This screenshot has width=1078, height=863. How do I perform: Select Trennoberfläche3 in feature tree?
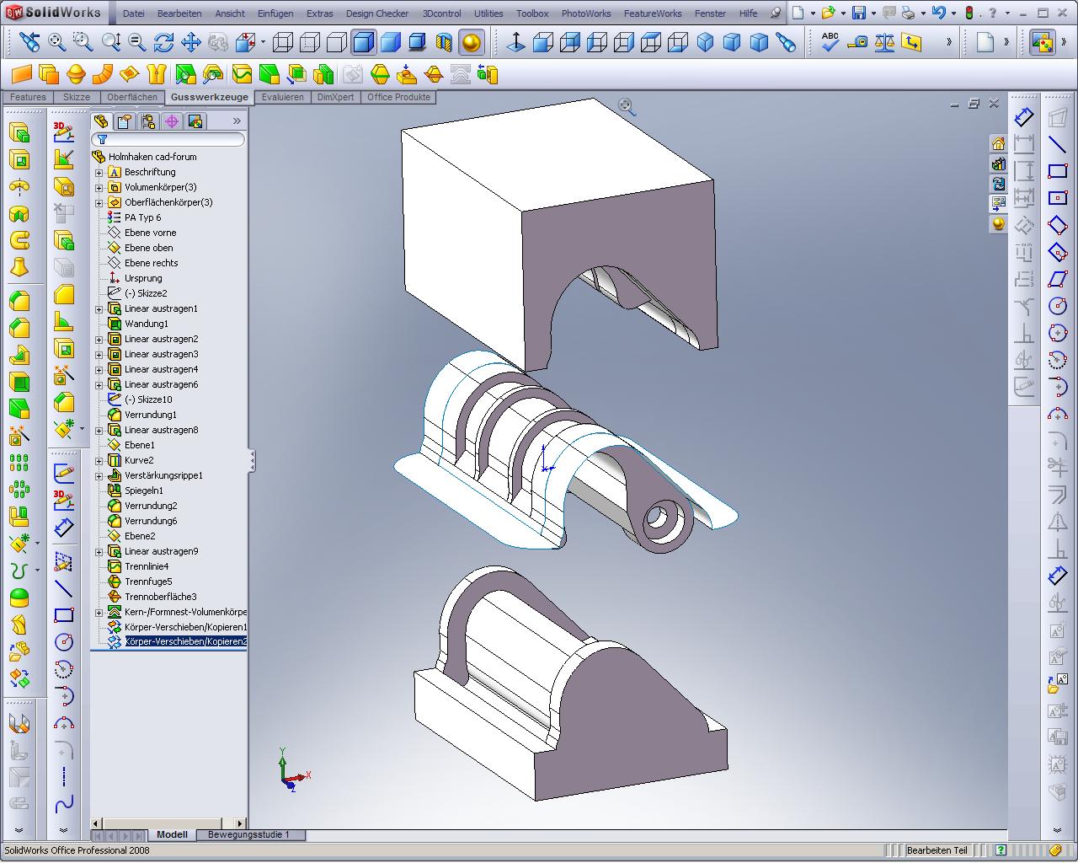pyautogui.click(x=160, y=597)
